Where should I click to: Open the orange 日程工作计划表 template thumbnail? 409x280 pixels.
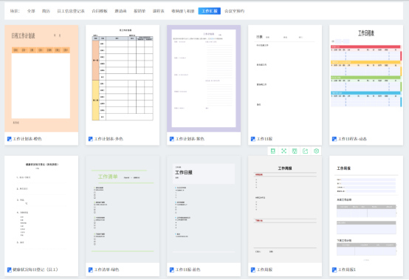click(x=41, y=78)
